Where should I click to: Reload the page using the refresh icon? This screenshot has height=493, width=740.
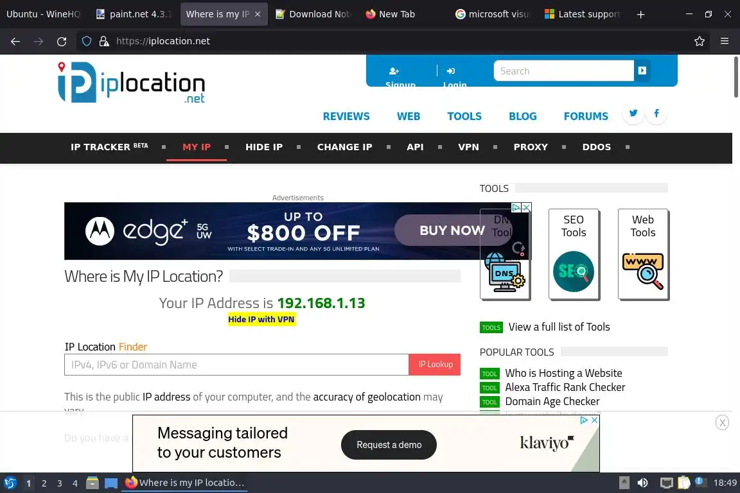pyautogui.click(x=62, y=41)
